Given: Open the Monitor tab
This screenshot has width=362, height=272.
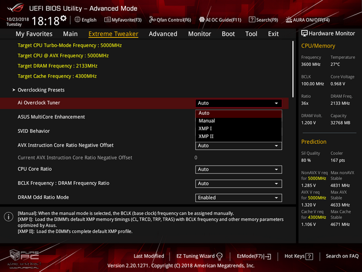Looking at the screenshot, I should (199, 34).
